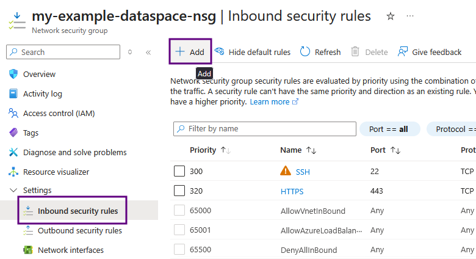Click the Delete trash can icon
Viewport: 476px width, 259px height.
tap(355, 52)
